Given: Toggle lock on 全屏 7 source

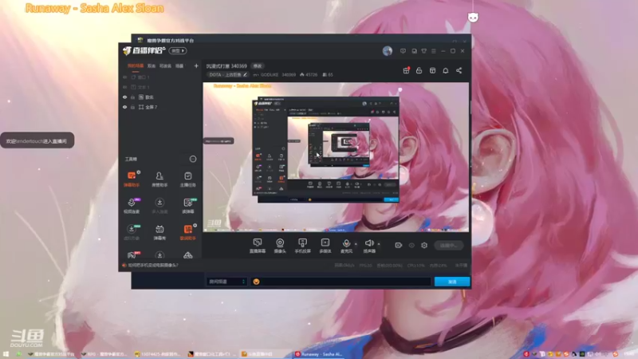Looking at the screenshot, I should tap(132, 107).
